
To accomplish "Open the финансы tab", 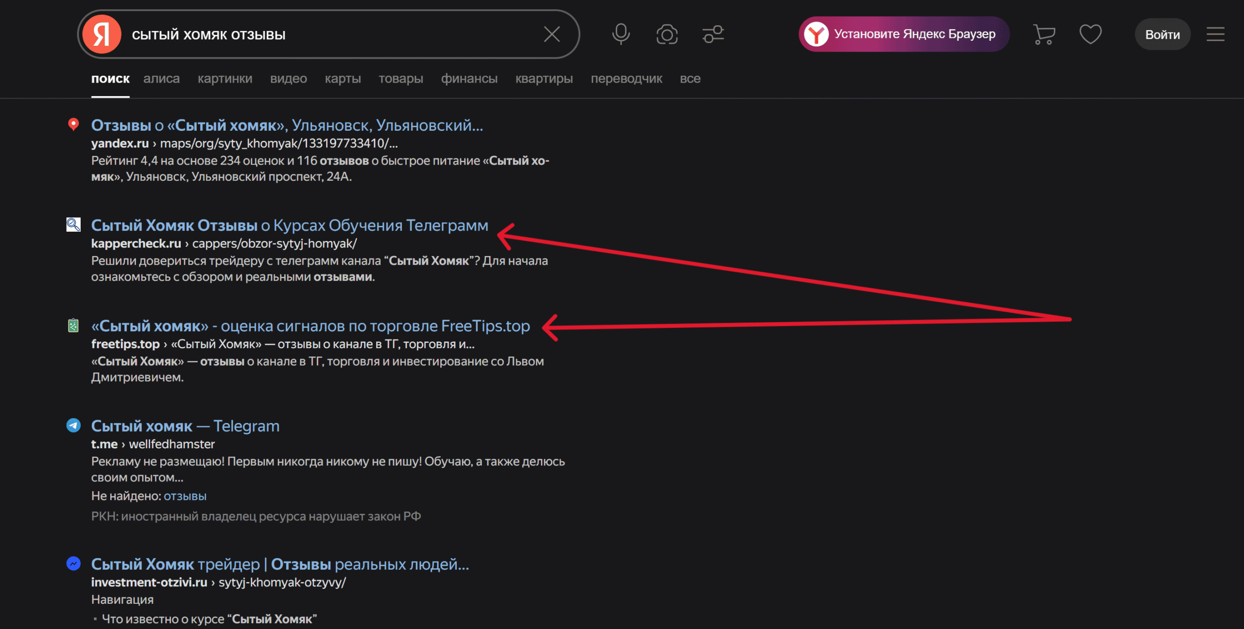I will click(x=469, y=79).
